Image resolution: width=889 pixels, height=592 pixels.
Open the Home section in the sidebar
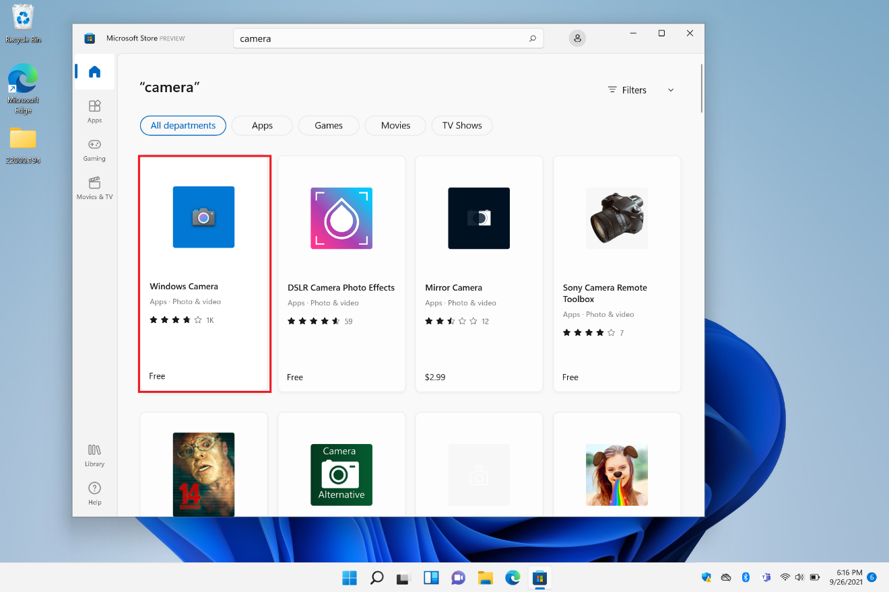pyautogui.click(x=94, y=71)
